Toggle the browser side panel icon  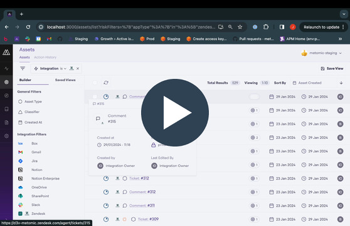click(x=282, y=27)
